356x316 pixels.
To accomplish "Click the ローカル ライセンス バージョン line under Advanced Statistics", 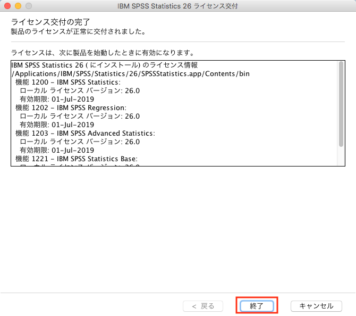I will point(80,142).
